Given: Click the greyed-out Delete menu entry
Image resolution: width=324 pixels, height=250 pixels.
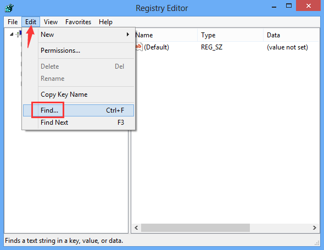Looking at the screenshot, I should point(79,66).
